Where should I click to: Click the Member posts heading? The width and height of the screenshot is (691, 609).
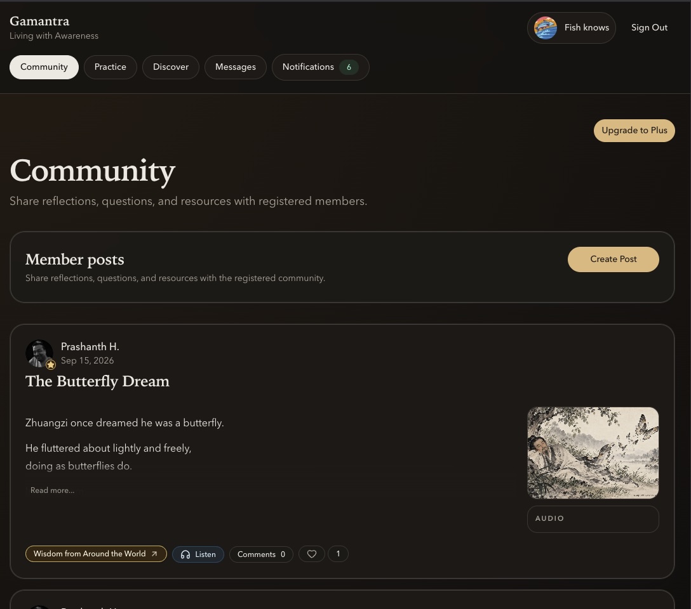pyautogui.click(x=75, y=259)
